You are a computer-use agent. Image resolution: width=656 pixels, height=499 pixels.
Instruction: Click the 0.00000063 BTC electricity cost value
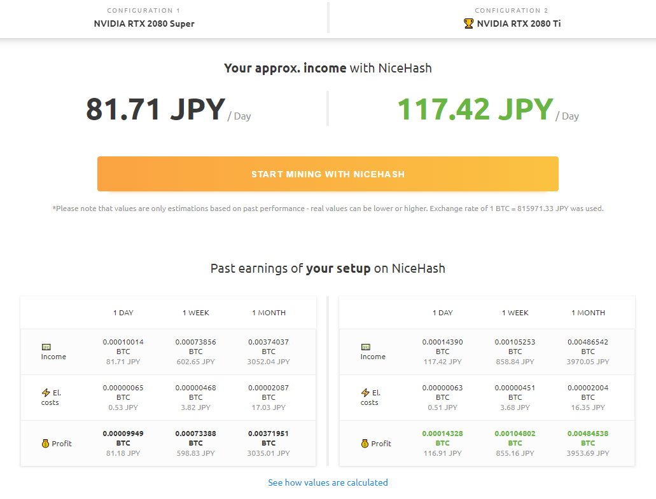coord(443,392)
